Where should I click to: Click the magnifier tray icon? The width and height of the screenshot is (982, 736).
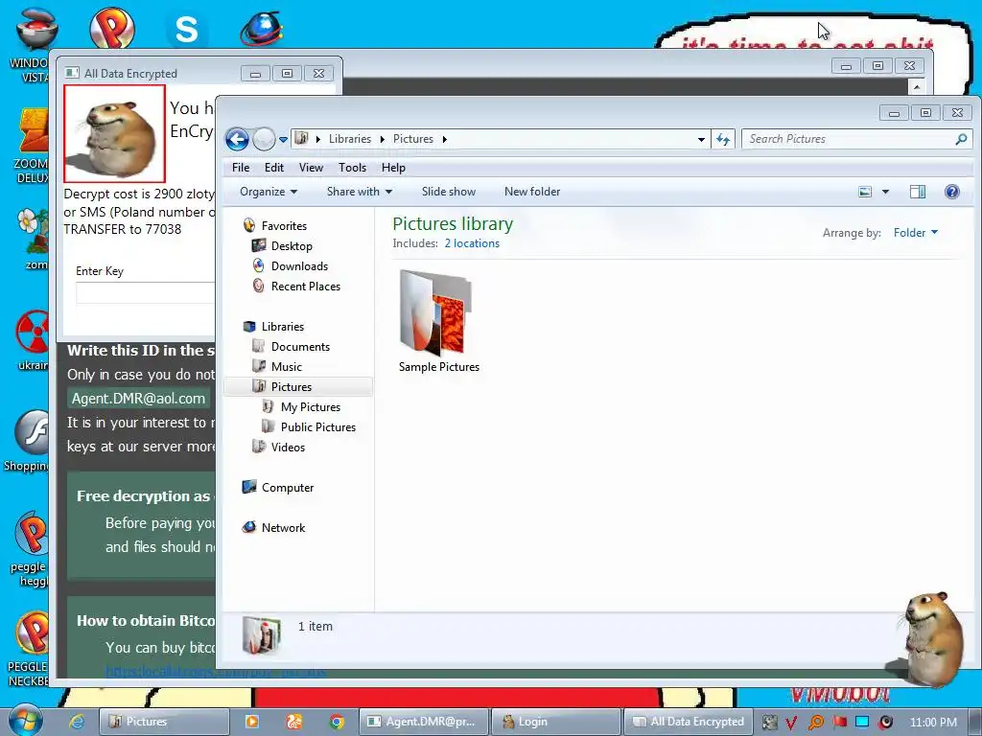[x=815, y=723]
